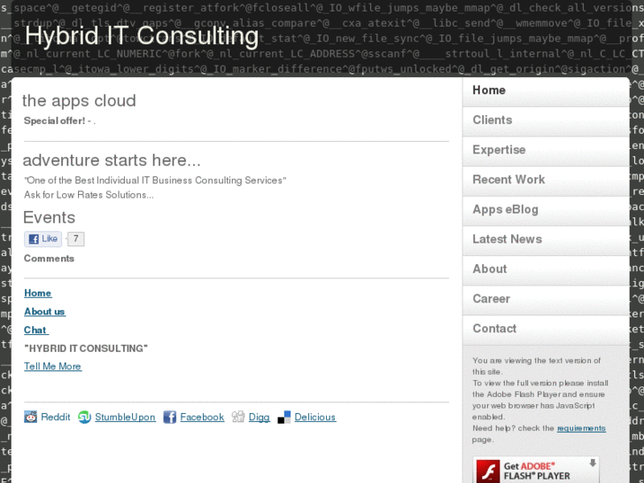Click the StumbleUpon icon

[85, 417]
